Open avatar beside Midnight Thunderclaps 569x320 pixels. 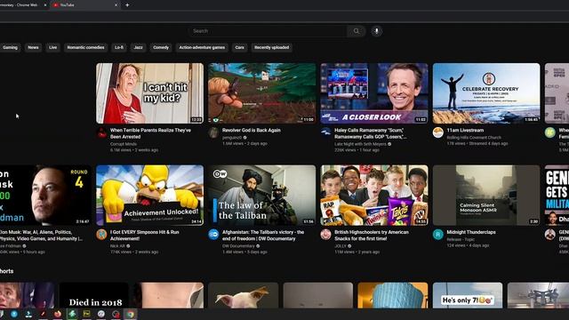[x=438, y=235]
